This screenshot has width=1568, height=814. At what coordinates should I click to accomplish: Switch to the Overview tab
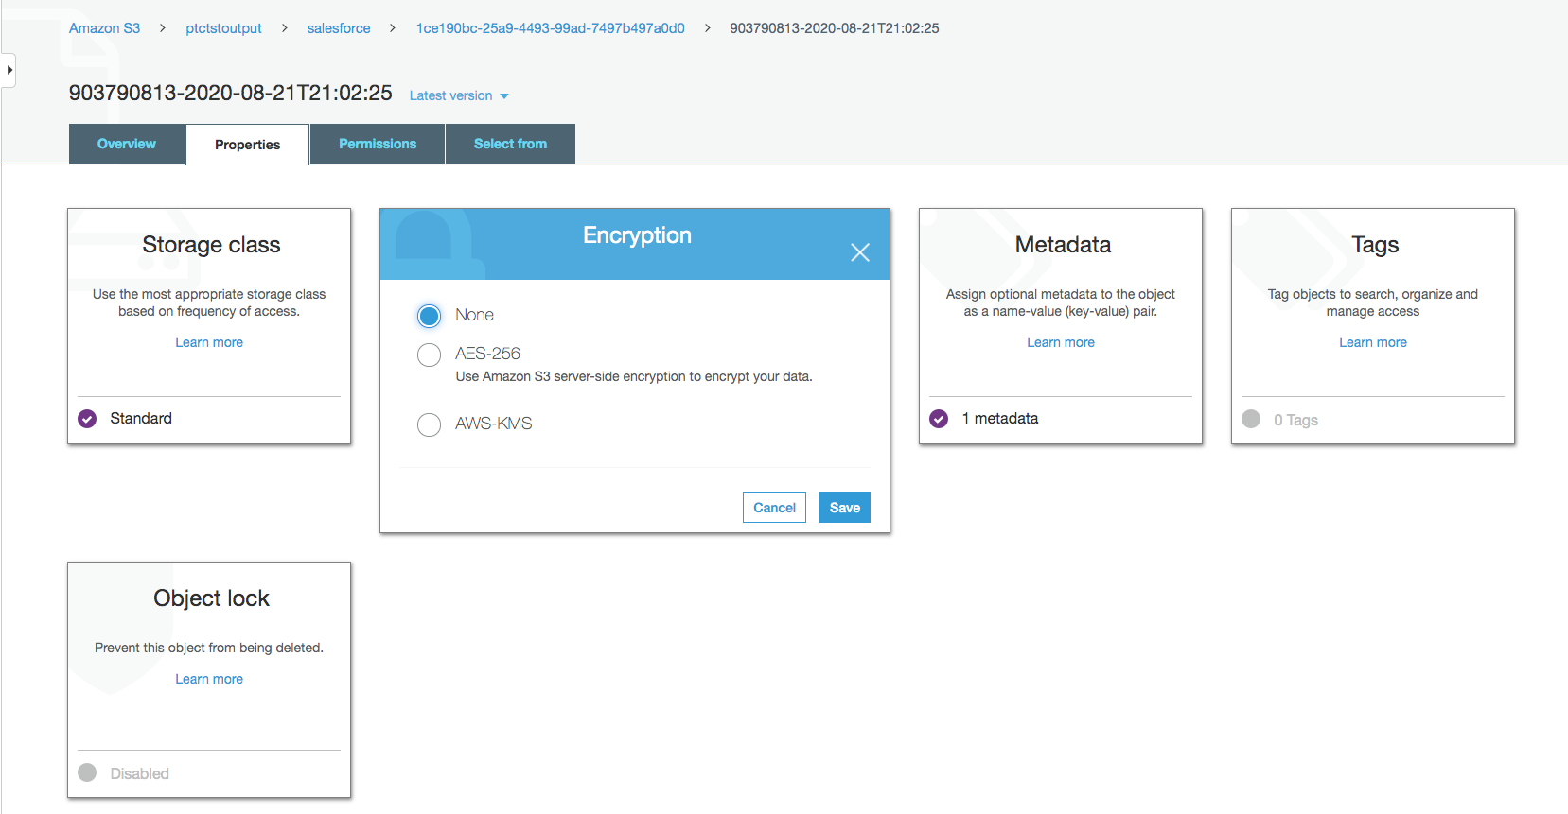pos(127,144)
